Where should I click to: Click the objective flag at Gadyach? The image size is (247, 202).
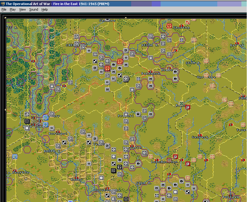tap(200, 135)
